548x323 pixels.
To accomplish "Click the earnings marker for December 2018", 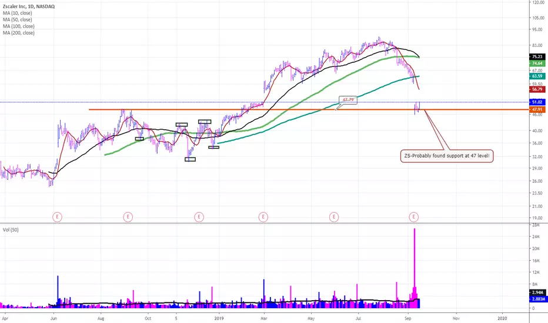I will click(x=199, y=217).
